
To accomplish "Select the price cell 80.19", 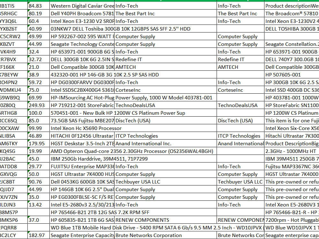I will 39,14.
